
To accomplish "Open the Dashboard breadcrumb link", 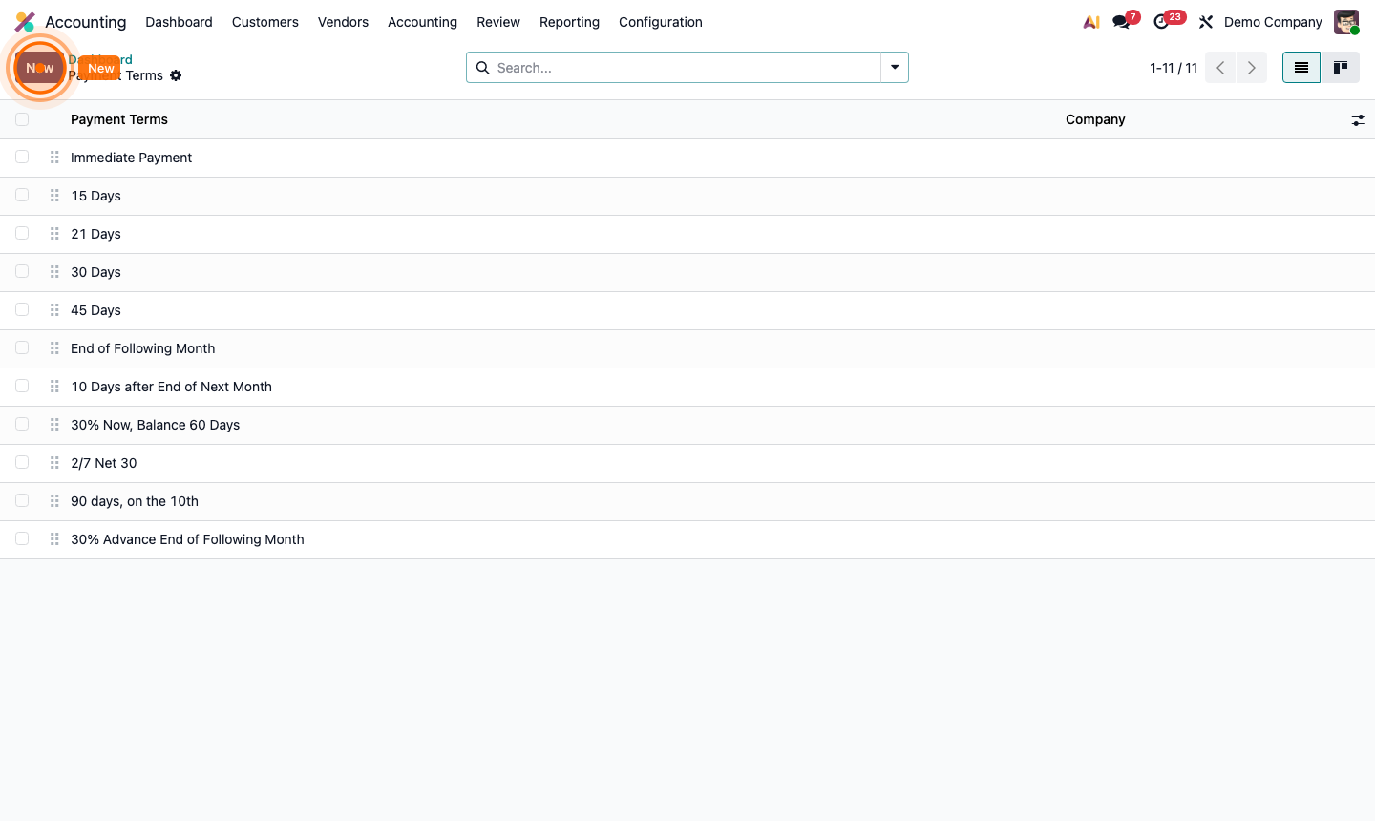I will tap(100, 59).
